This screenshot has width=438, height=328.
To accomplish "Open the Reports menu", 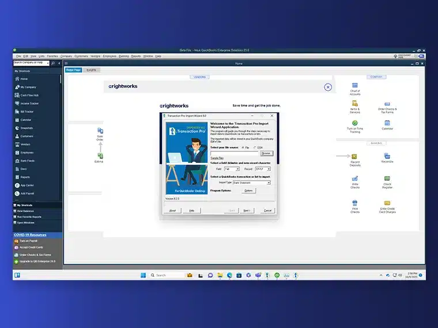I will [x=136, y=56].
